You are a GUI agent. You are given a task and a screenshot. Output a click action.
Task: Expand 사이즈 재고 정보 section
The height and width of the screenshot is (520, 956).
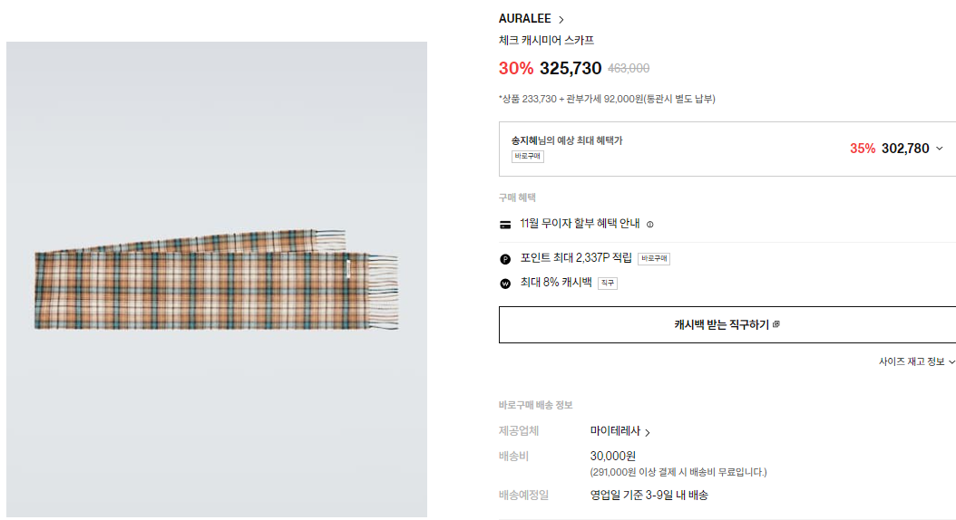click(916, 361)
